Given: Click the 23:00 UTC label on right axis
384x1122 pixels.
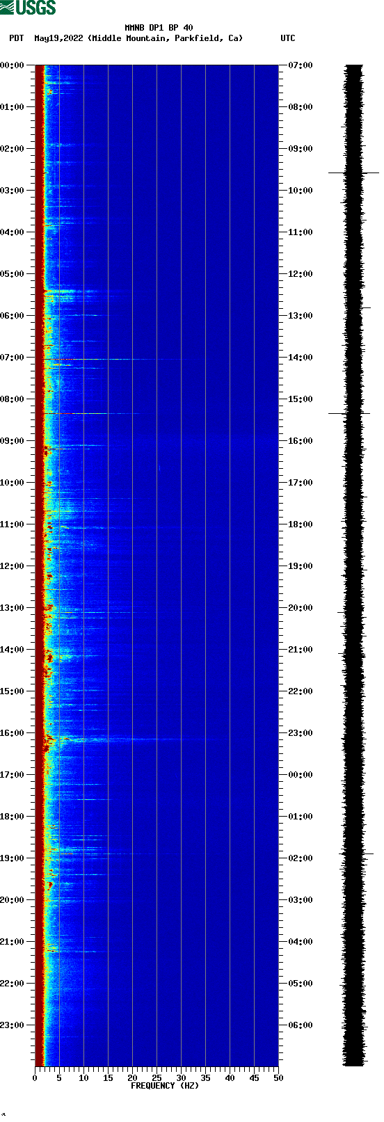Looking at the screenshot, I should coord(301,733).
